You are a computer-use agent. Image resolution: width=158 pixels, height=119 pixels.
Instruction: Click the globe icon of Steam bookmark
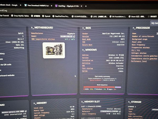pos(130,16)
